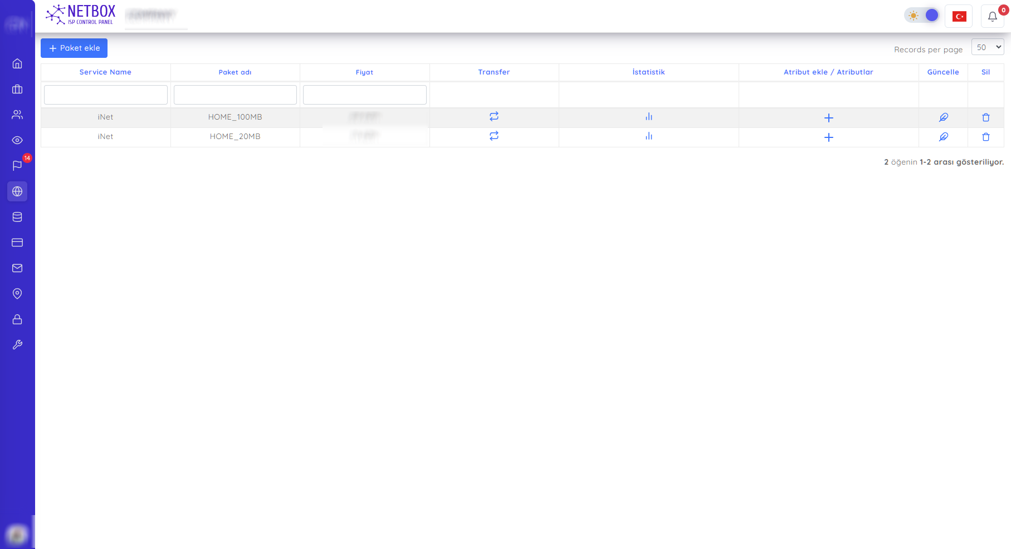Open Turkish flag language selector

959,17
